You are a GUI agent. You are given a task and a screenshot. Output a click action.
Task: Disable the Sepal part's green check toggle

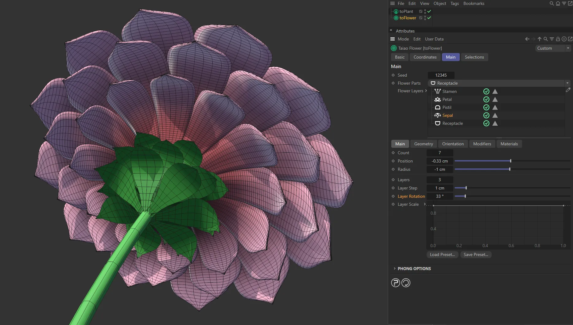pos(486,115)
